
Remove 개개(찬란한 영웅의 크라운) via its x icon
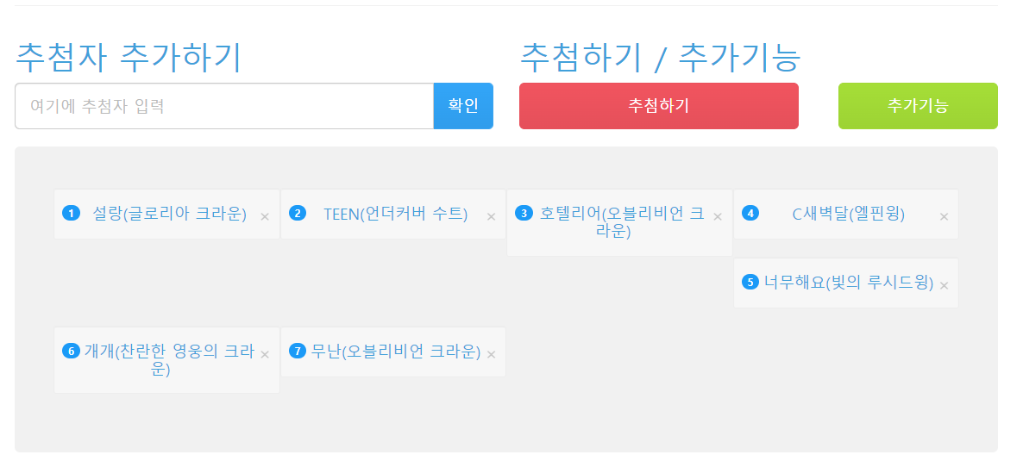(x=265, y=354)
